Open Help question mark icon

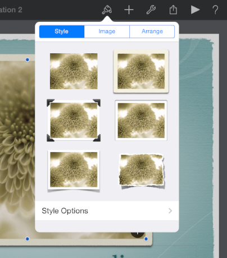tap(215, 10)
